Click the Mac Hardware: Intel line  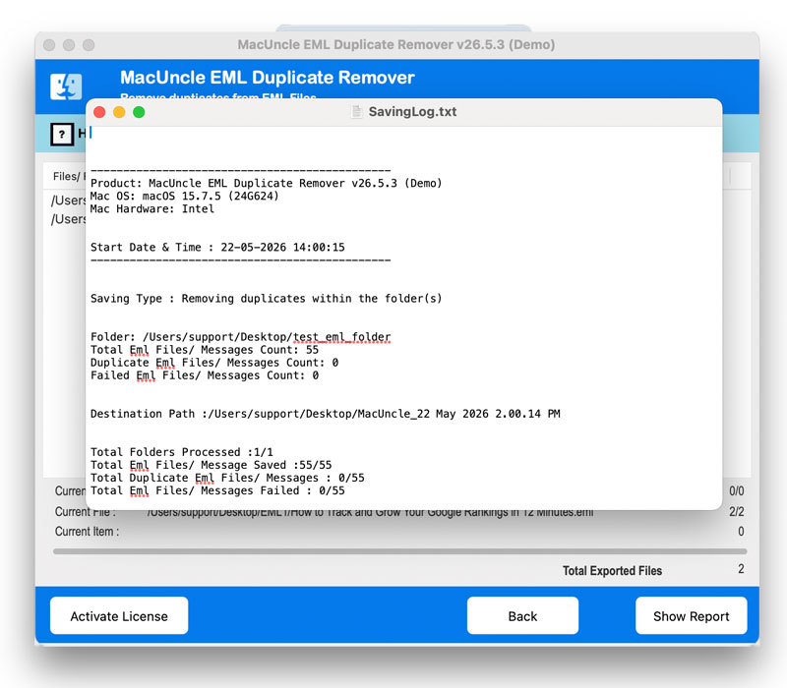pos(152,208)
